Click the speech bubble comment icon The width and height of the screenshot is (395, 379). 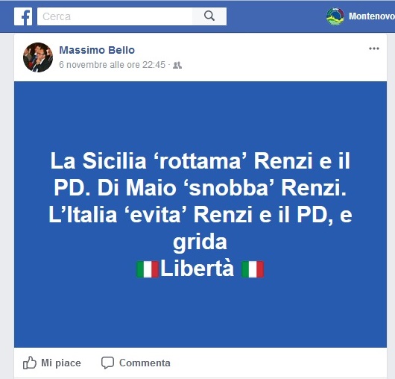tap(107, 363)
